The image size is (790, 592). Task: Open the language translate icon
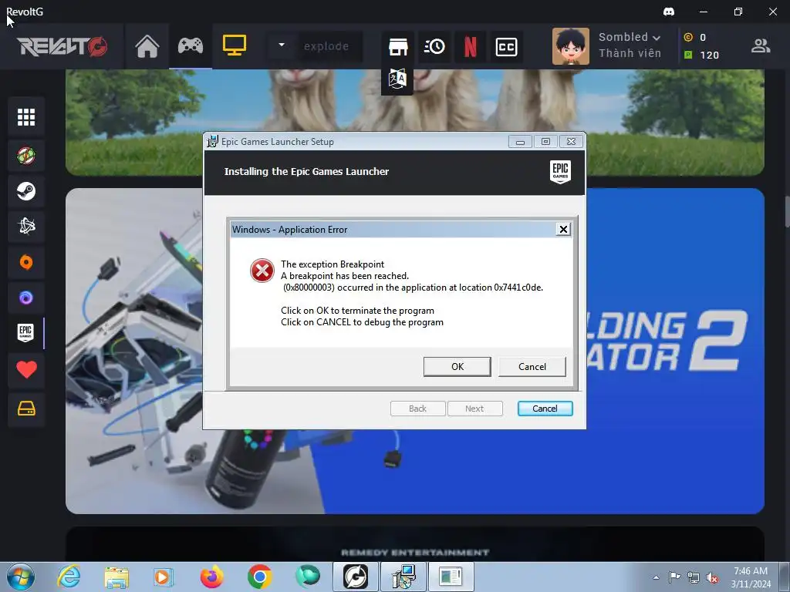(x=397, y=79)
